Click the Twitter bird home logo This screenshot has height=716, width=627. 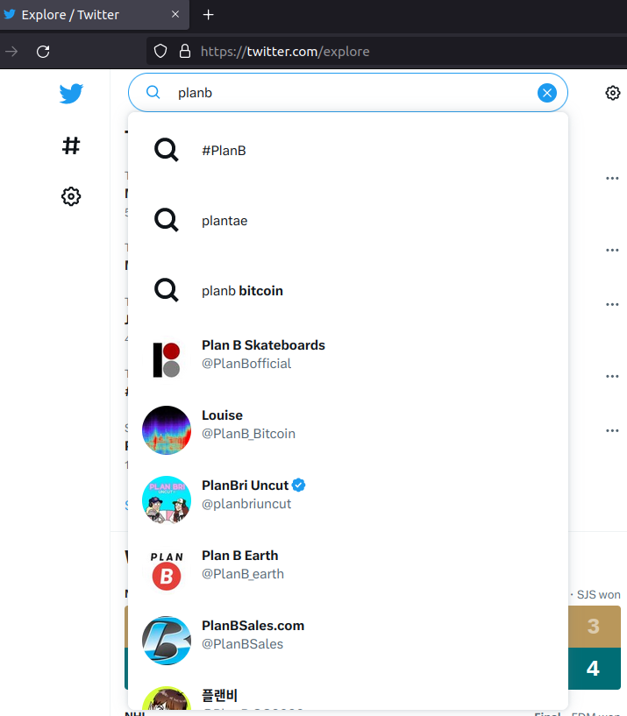(x=71, y=94)
